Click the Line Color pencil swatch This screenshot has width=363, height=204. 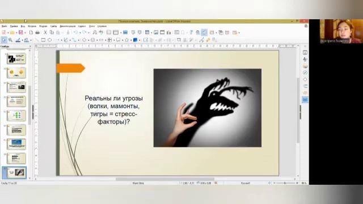tap(18, 40)
